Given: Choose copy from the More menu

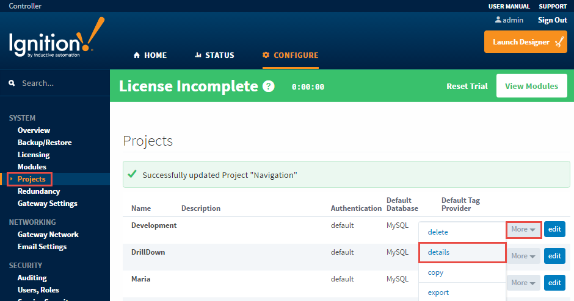Looking at the screenshot, I should point(462,272).
